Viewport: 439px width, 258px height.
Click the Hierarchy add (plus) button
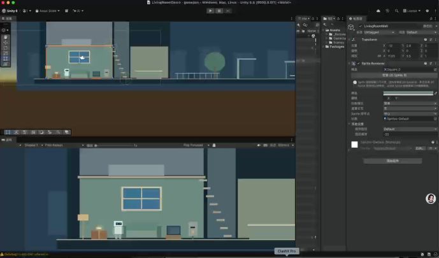coord(299,25)
